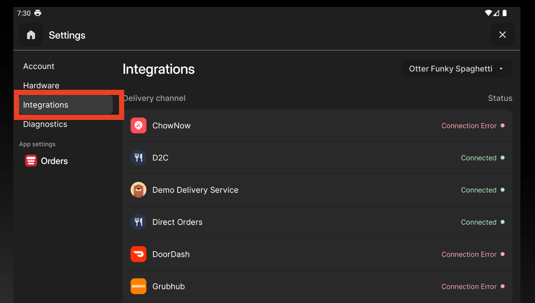The image size is (535, 303).
Task: Click the D2C Connected status
Action: tap(478, 158)
